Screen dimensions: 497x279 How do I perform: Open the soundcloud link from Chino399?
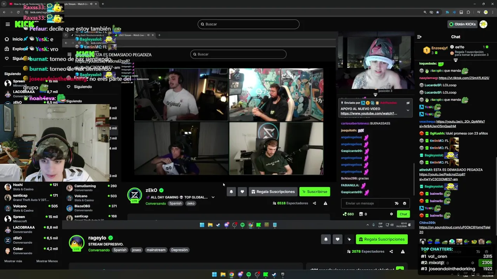coord(455,230)
